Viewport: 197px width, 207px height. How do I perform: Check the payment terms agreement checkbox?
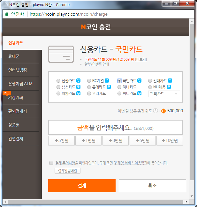click(51, 163)
